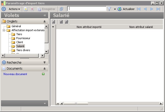The image size is (165, 112).
Task: Select the Client folder
Action: pos(19,42)
